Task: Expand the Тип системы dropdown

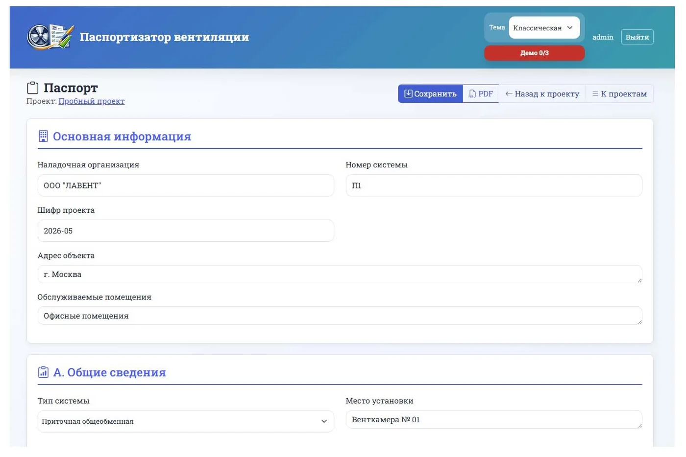Action: [186, 421]
